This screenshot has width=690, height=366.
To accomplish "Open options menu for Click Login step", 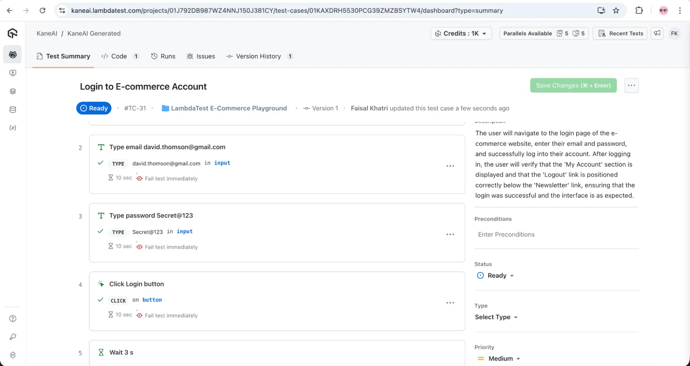I will pos(450,303).
